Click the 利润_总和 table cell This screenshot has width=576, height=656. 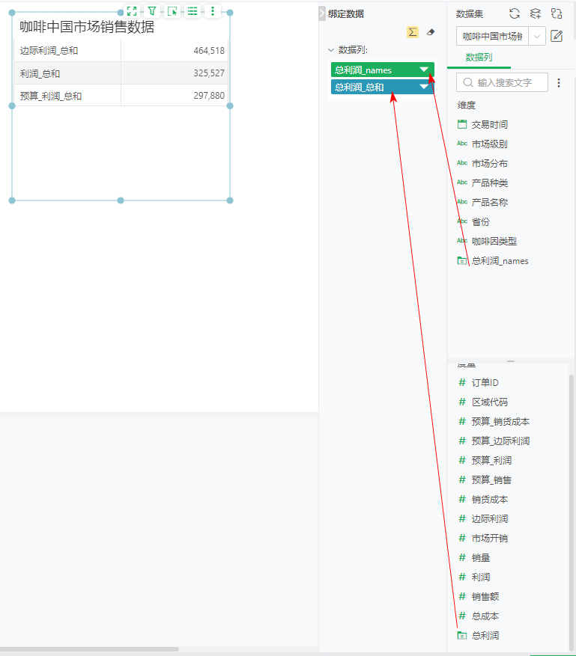pos(67,73)
